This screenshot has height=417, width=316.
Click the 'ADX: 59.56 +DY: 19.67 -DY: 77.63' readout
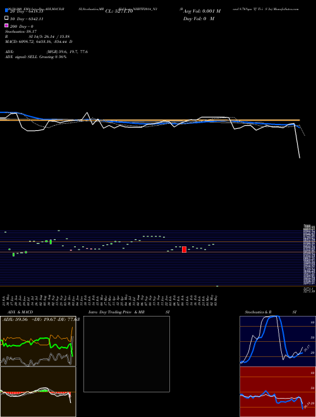click(41, 320)
